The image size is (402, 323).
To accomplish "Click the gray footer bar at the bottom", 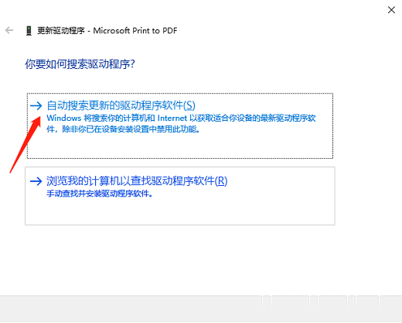I will (201, 309).
